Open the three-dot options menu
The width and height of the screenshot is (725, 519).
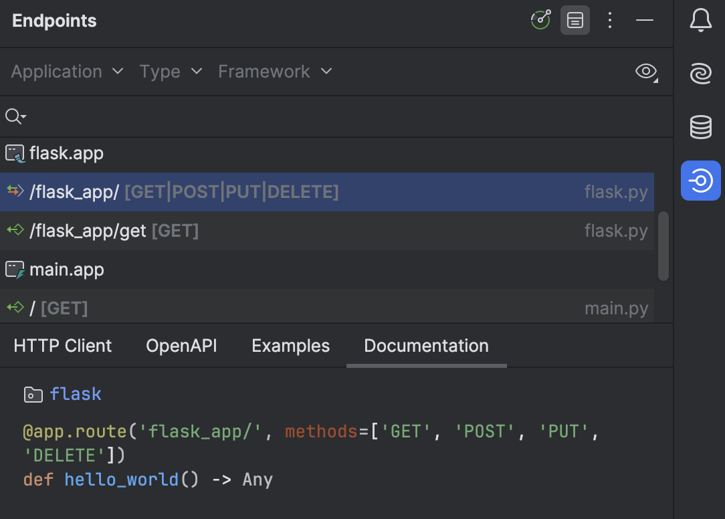tap(610, 20)
